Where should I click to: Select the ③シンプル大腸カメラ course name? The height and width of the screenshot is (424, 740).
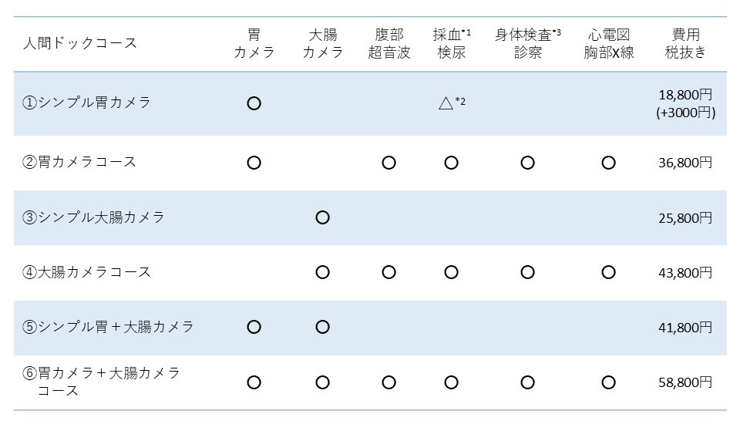click(x=94, y=217)
